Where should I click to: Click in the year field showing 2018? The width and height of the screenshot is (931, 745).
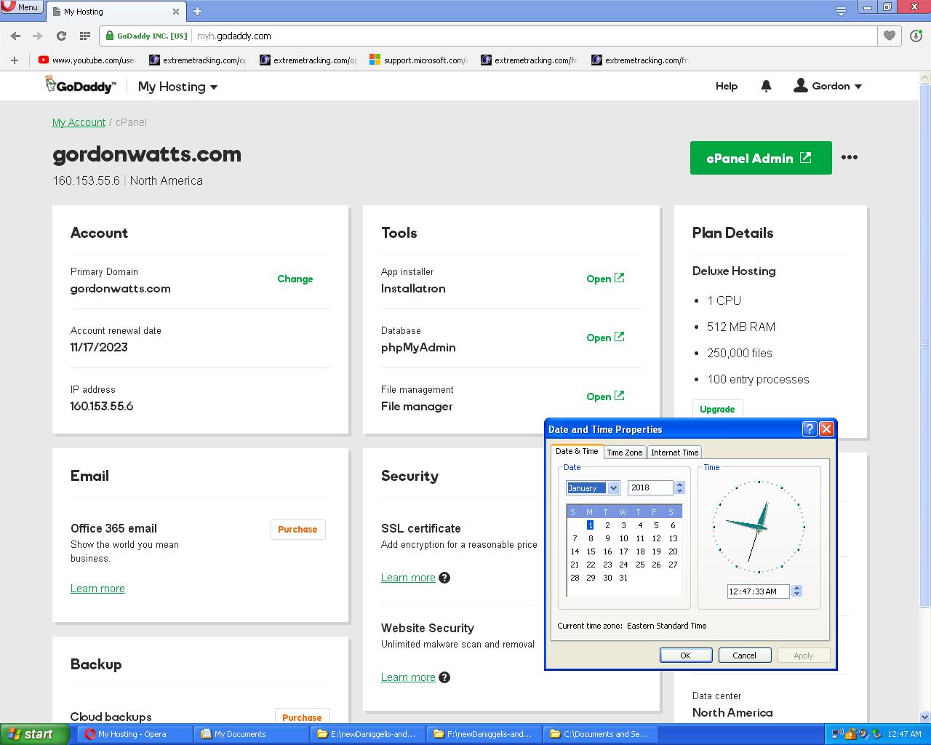pyautogui.click(x=651, y=487)
